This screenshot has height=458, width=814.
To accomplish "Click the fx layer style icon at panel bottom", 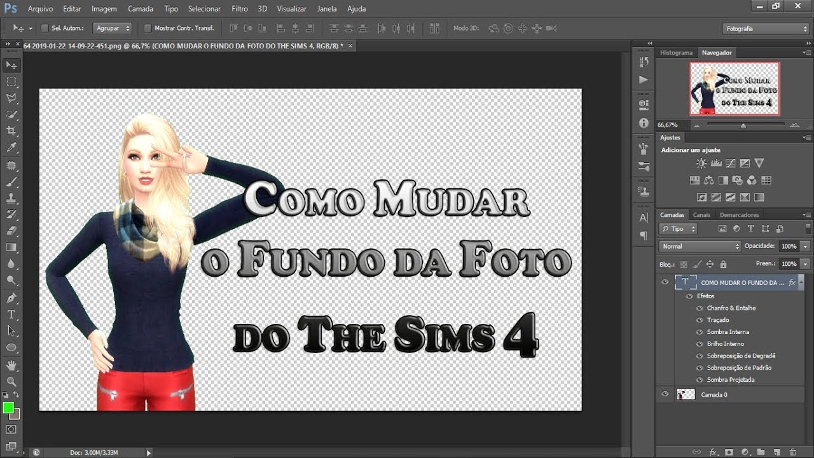I will tap(714, 452).
